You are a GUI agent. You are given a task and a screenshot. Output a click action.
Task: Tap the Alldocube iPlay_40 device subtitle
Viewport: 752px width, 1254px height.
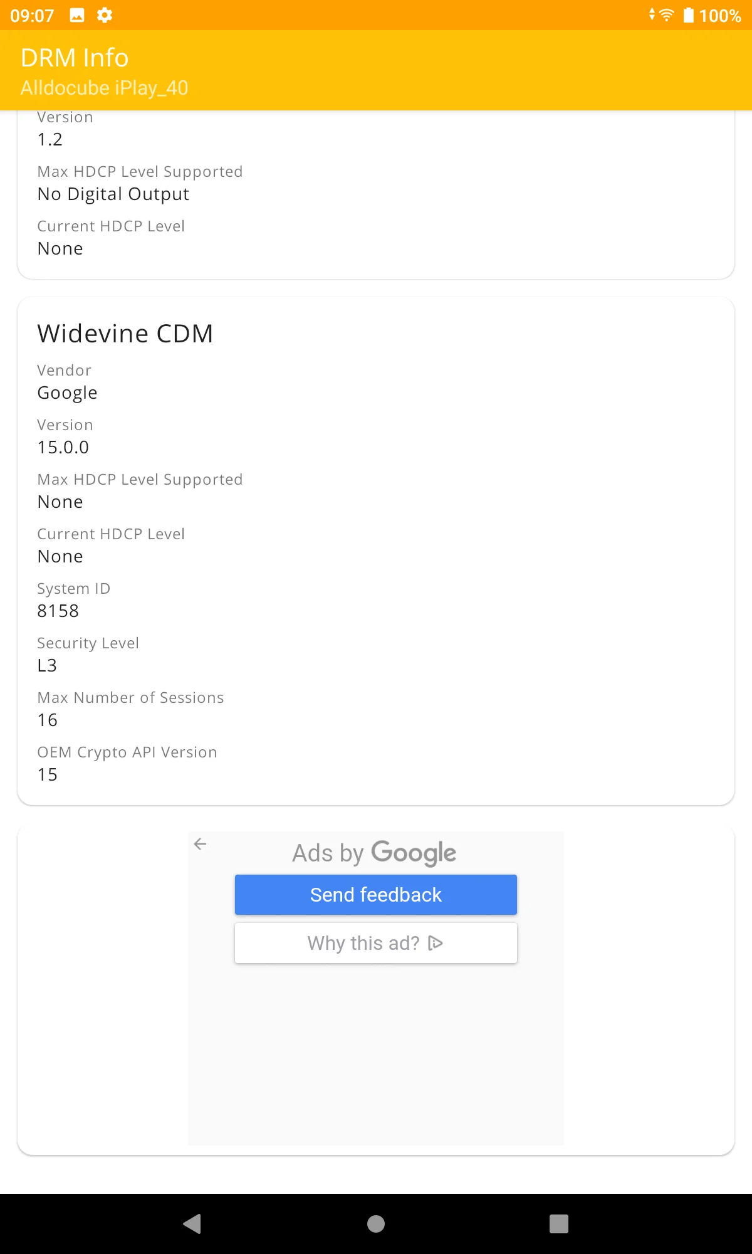coord(104,88)
